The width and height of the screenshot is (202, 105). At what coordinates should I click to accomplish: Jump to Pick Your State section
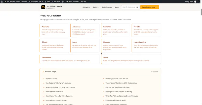tap(51, 78)
